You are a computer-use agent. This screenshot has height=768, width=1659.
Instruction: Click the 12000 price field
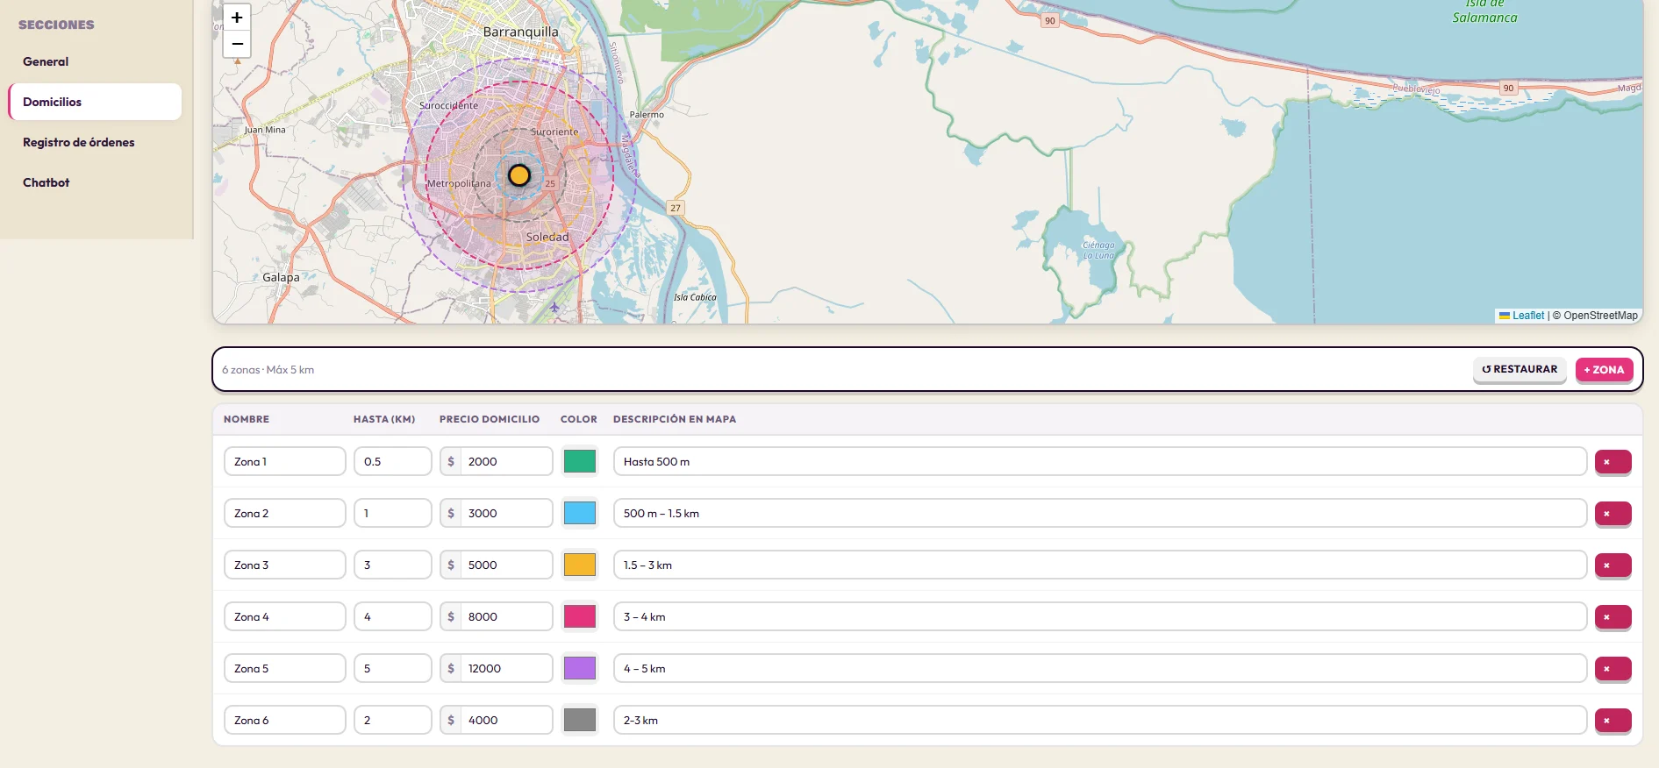(507, 668)
